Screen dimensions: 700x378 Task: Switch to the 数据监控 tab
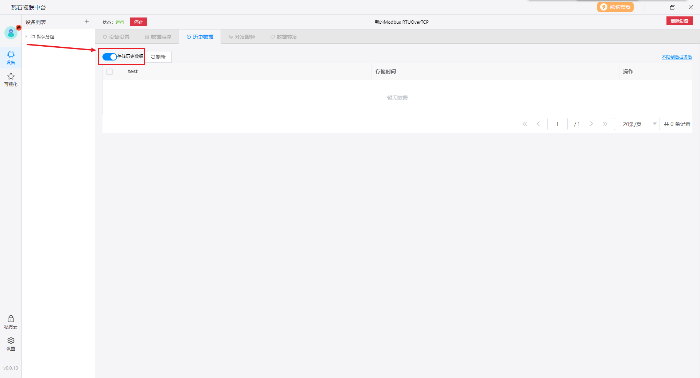coord(158,37)
